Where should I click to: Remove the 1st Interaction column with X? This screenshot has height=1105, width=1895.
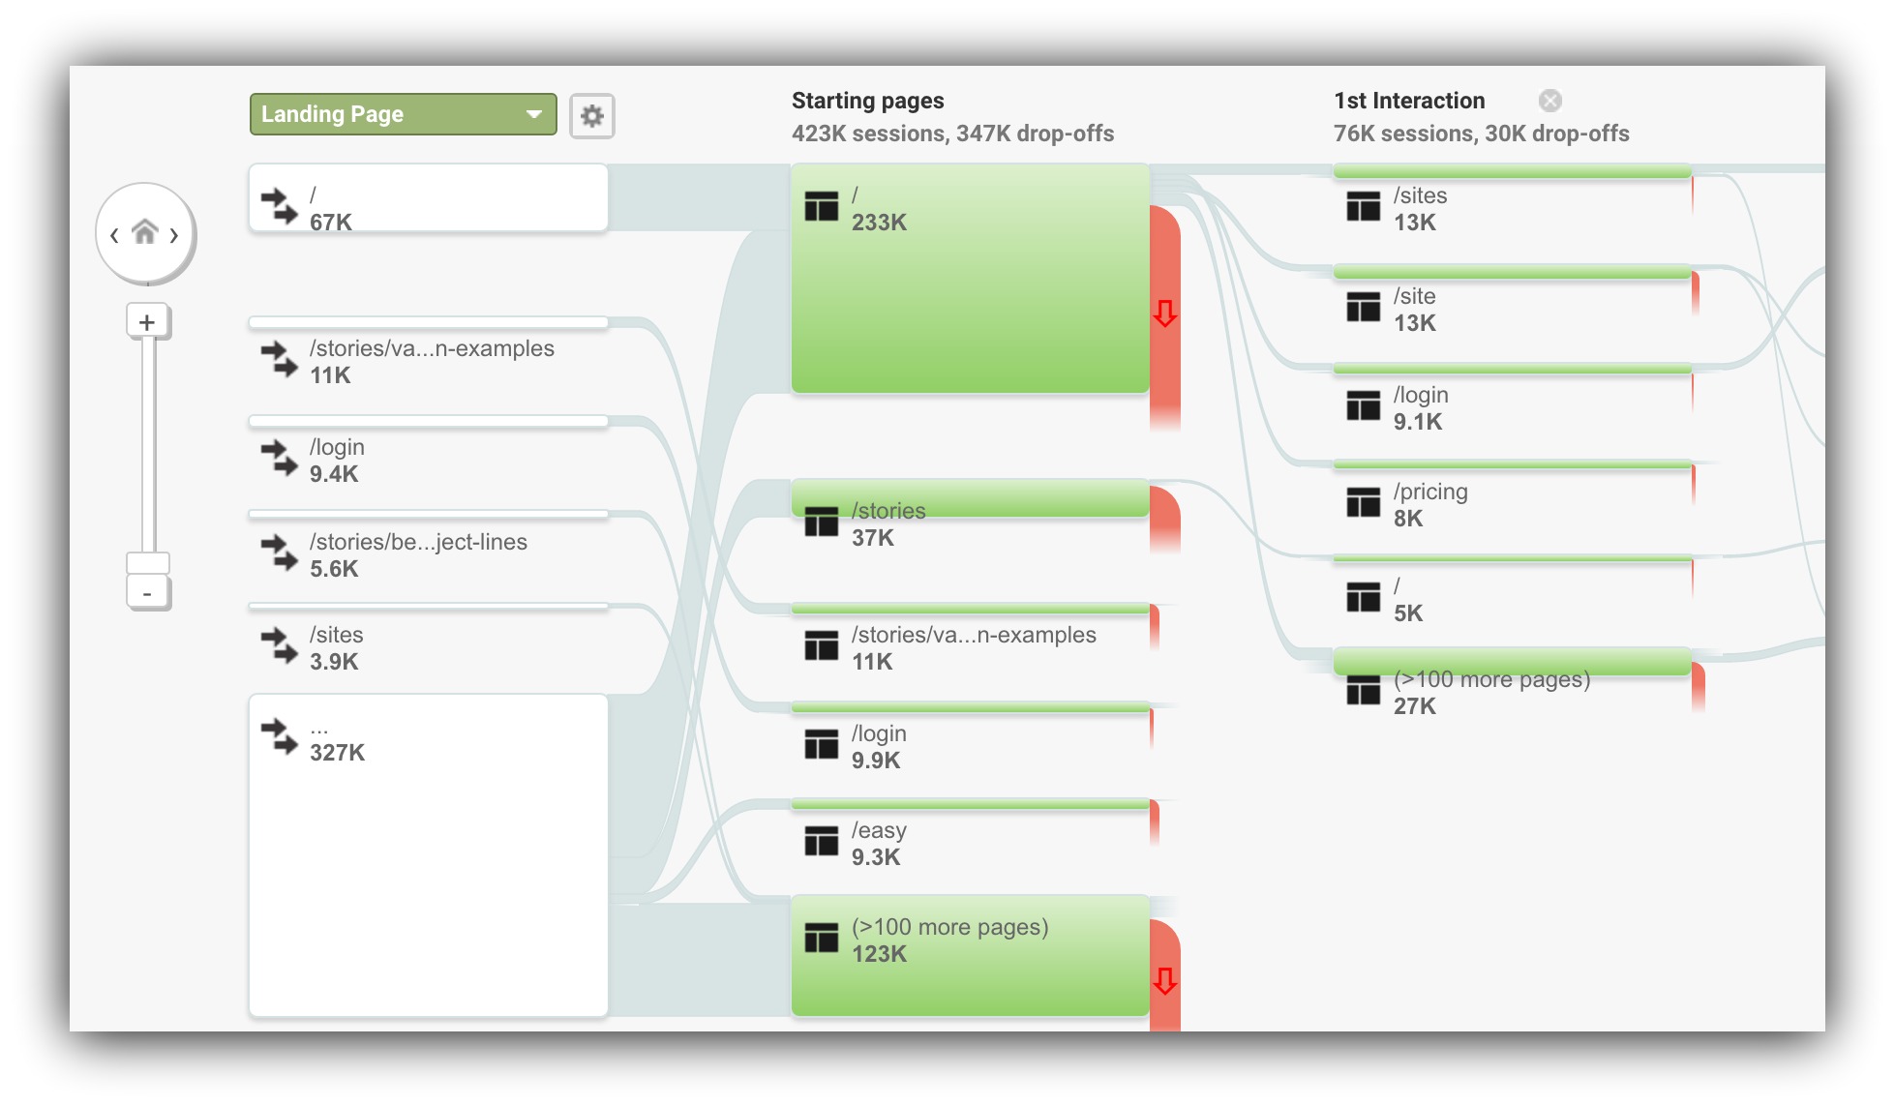tap(1549, 101)
